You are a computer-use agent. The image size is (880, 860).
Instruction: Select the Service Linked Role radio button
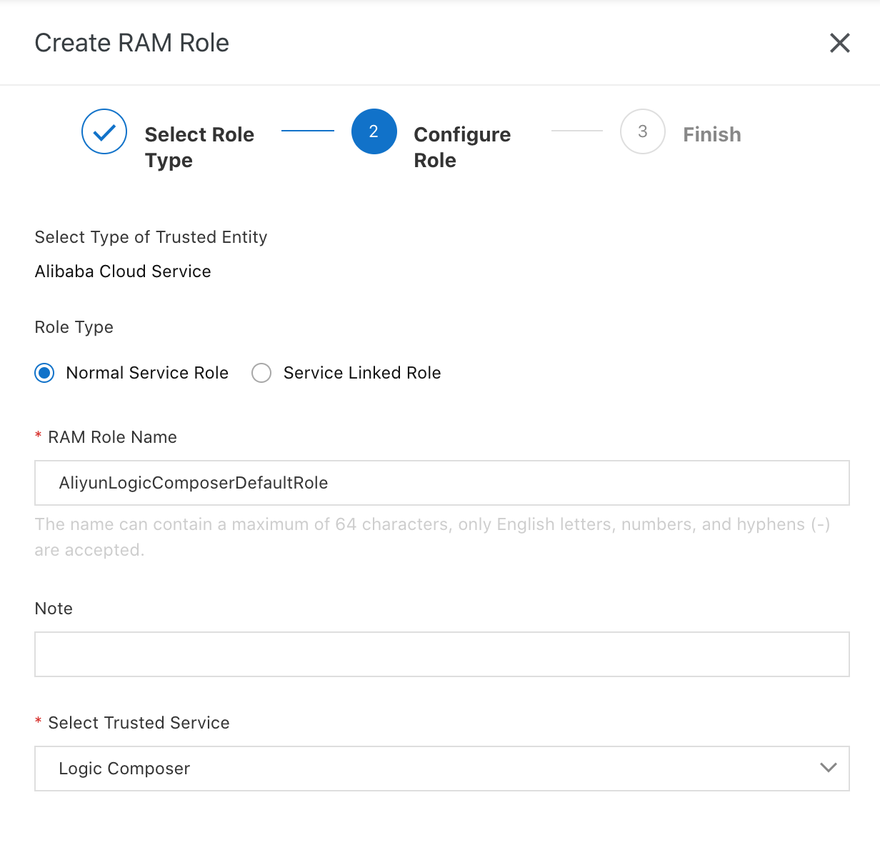tap(261, 373)
